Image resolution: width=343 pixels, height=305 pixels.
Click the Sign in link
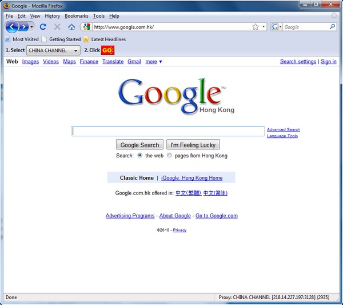(x=328, y=62)
